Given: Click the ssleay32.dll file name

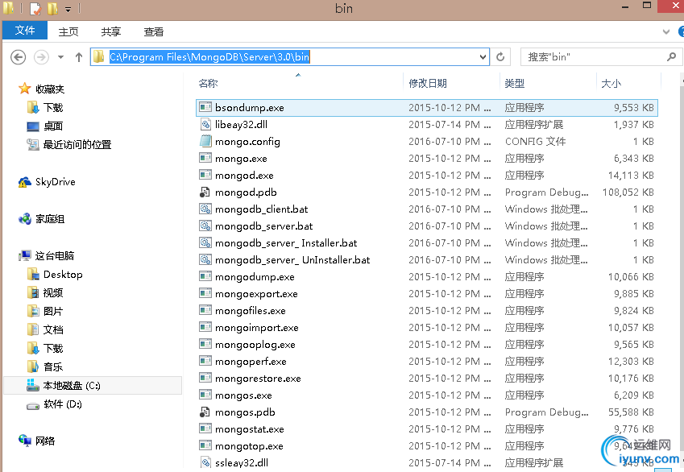Looking at the screenshot, I should pyautogui.click(x=242, y=463).
